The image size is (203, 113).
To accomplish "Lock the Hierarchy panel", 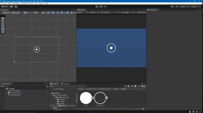I will 45,84.
